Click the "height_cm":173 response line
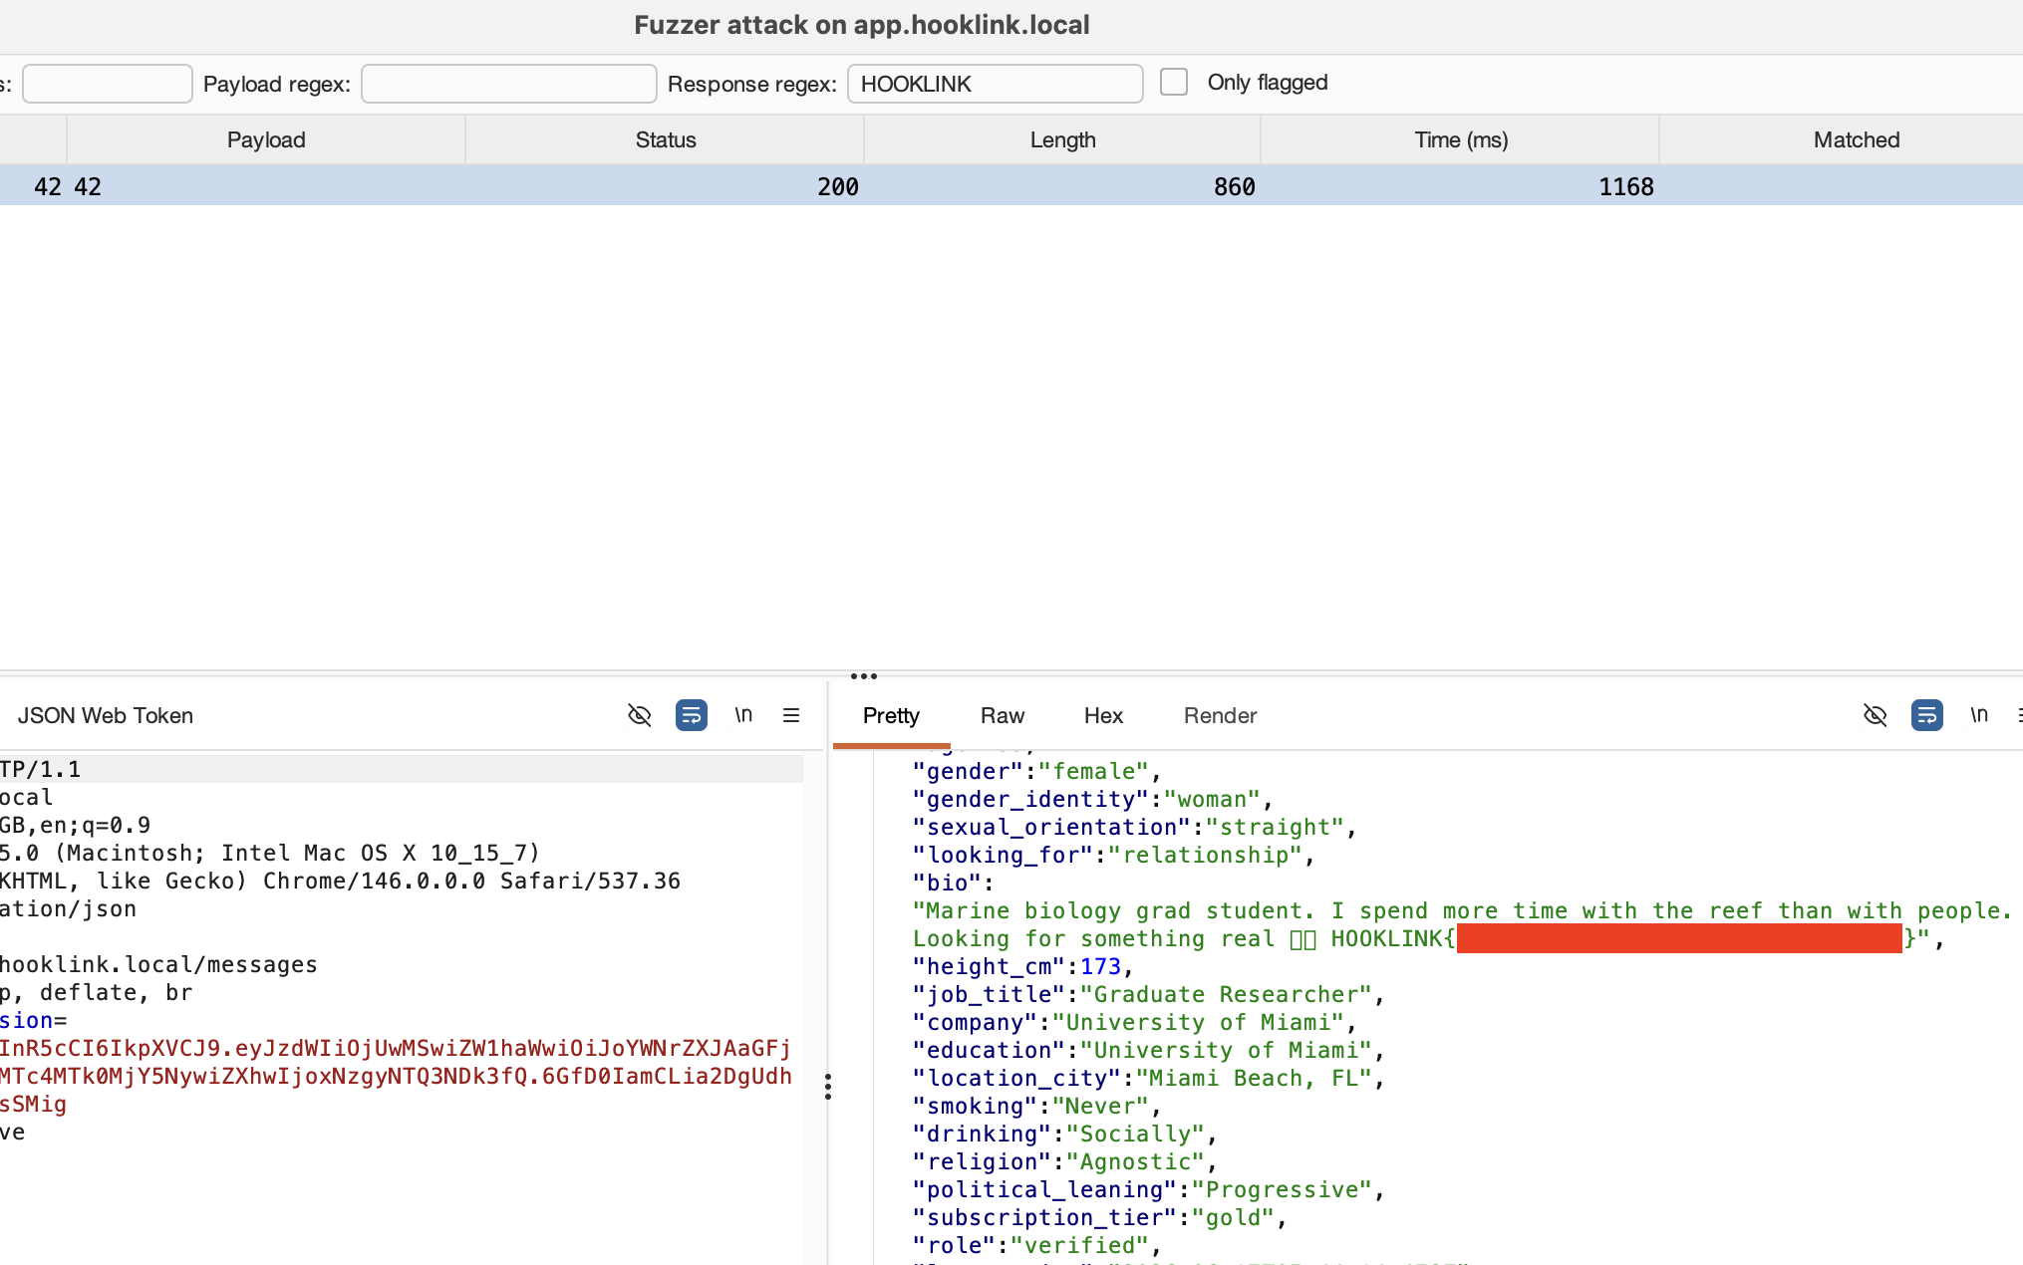This screenshot has height=1265, width=2023. pyautogui.click(x=1023, y=966)
